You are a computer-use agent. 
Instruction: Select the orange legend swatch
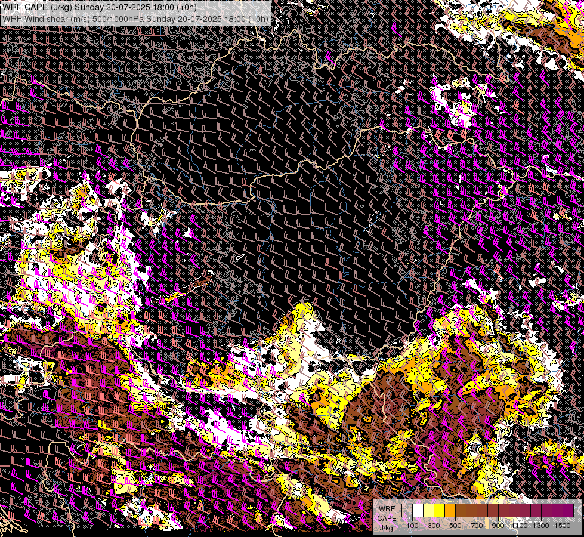(450, 510)
